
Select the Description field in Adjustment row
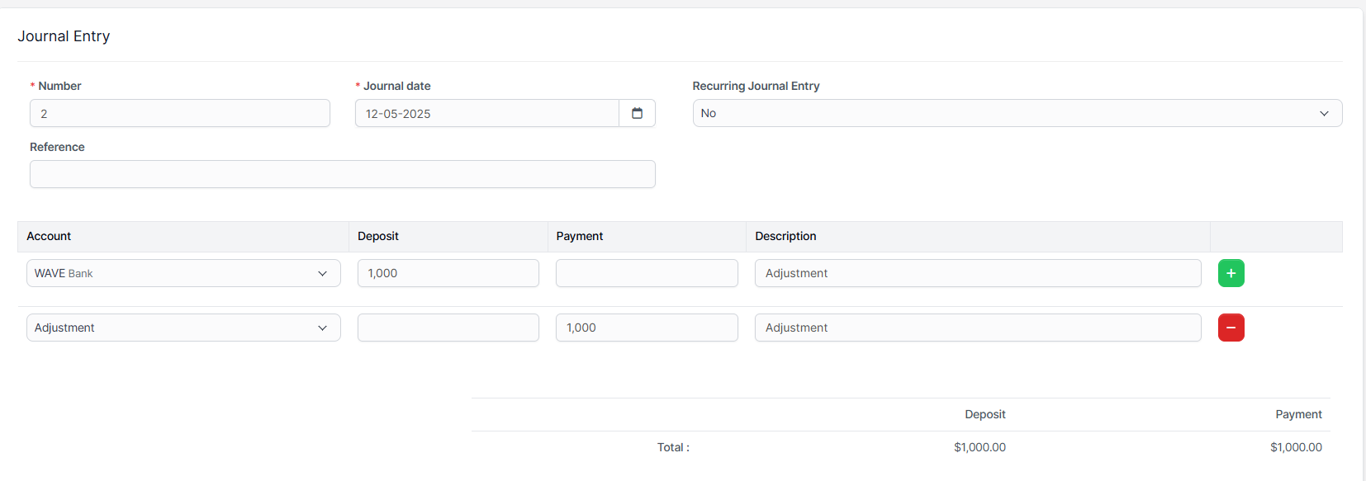pos(977,328)
